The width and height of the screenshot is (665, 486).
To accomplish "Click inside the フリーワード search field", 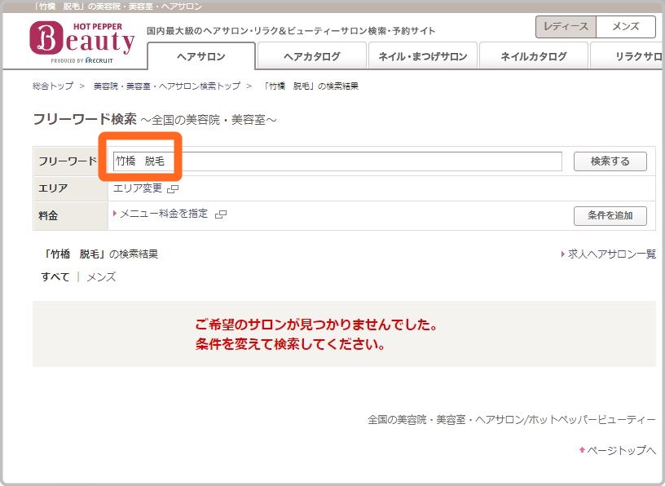I will pyautogui.click(x=326, y=161).
